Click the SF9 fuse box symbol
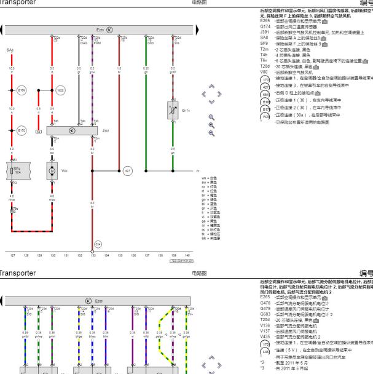The width and height of the screenshot is (373, 374). (18, 171)
